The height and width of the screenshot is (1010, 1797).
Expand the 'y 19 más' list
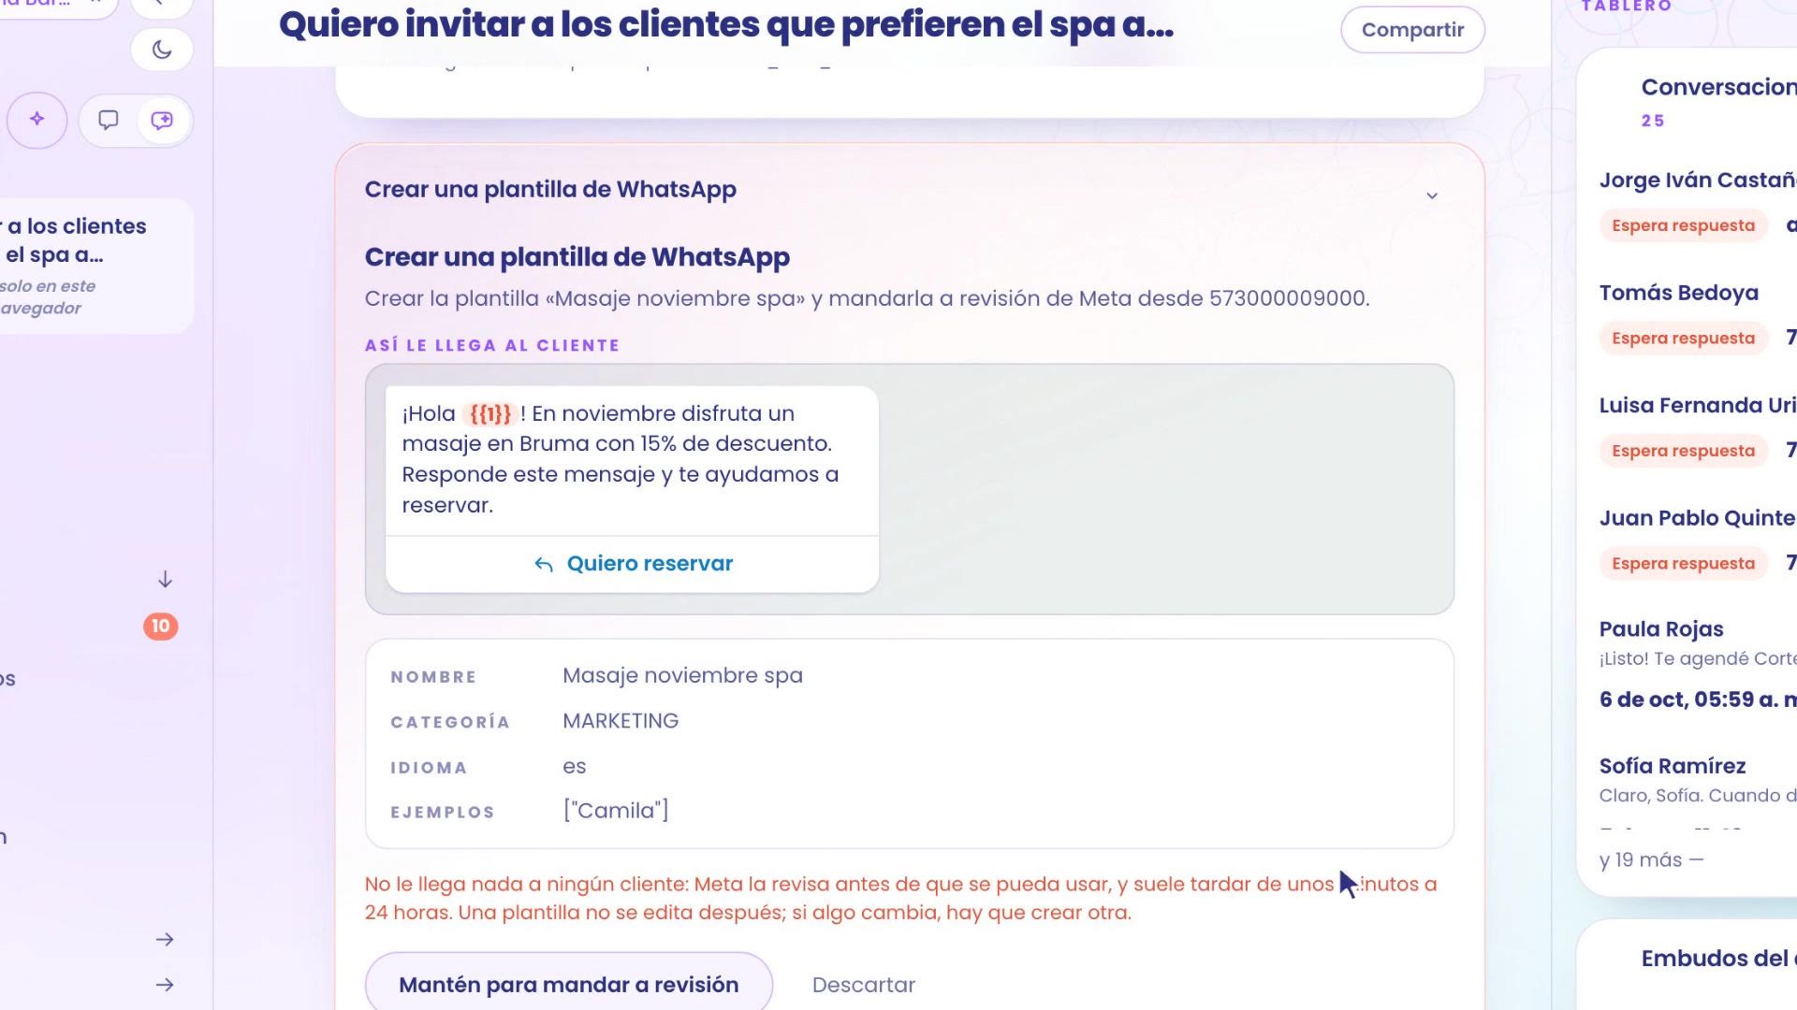click(1651, 860)
